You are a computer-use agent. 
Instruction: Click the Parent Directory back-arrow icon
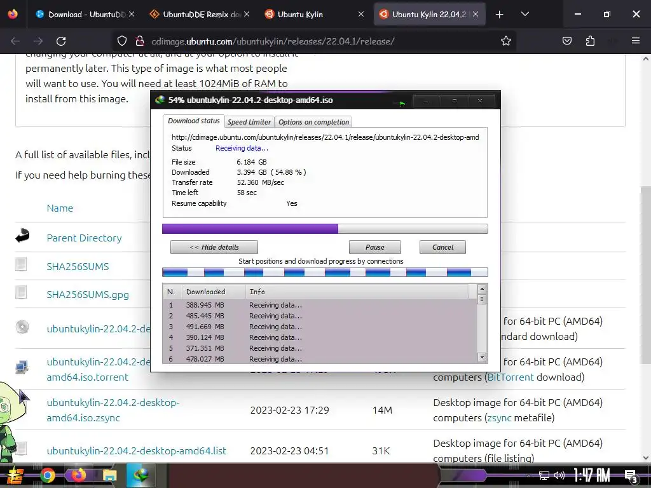[x=22, y=235]
